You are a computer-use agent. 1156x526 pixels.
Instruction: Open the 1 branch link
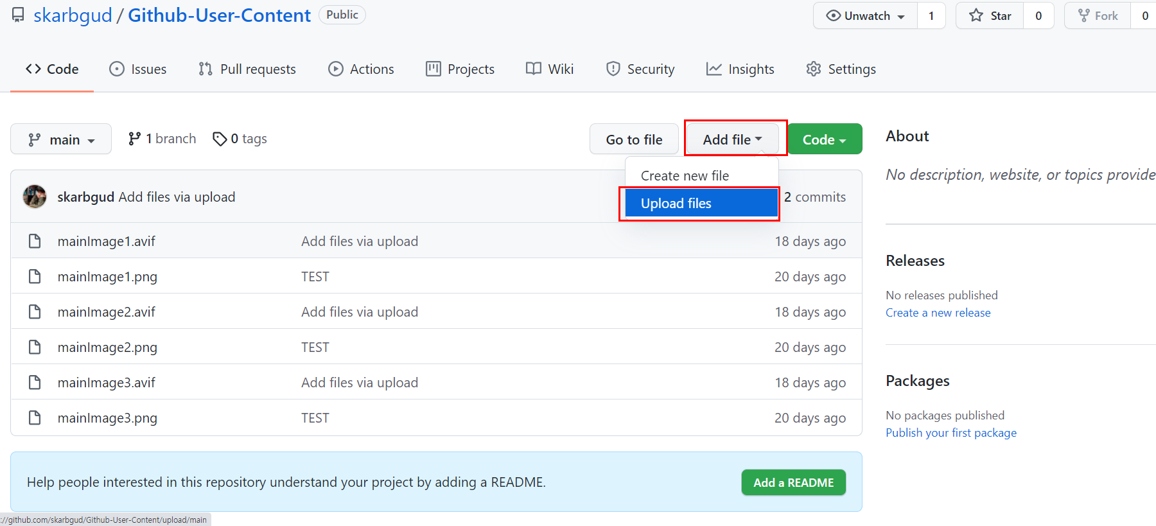click(162, 139)
